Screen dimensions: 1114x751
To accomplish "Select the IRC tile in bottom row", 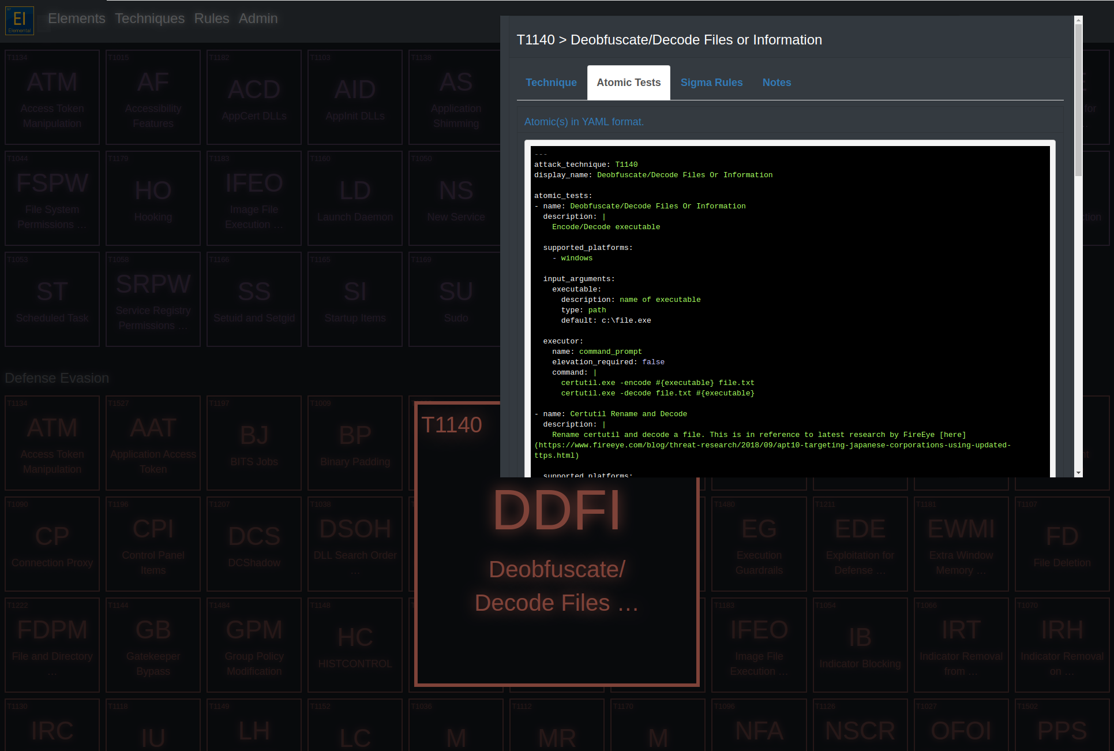I will click(x=52, y=725).
